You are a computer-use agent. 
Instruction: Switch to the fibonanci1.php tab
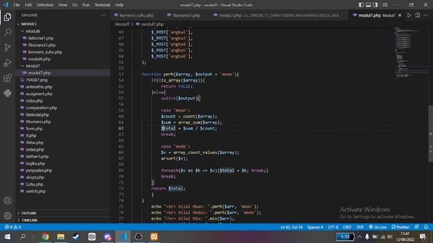pos(184,16)
